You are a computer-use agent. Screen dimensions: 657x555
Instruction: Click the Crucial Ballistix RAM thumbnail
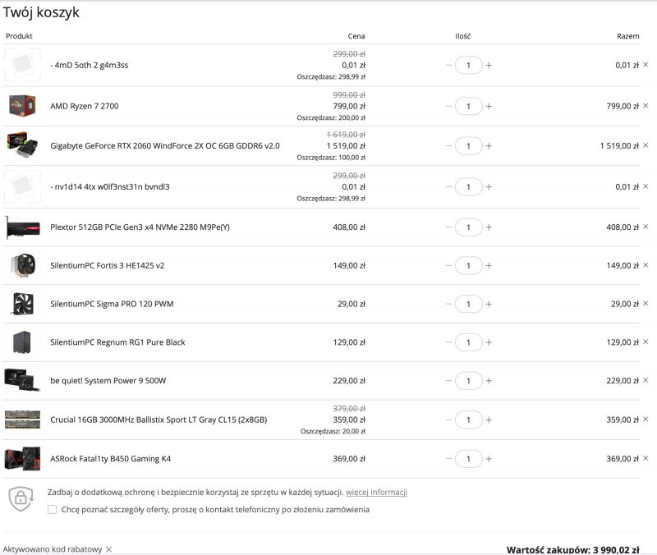(x=23, y=420)
